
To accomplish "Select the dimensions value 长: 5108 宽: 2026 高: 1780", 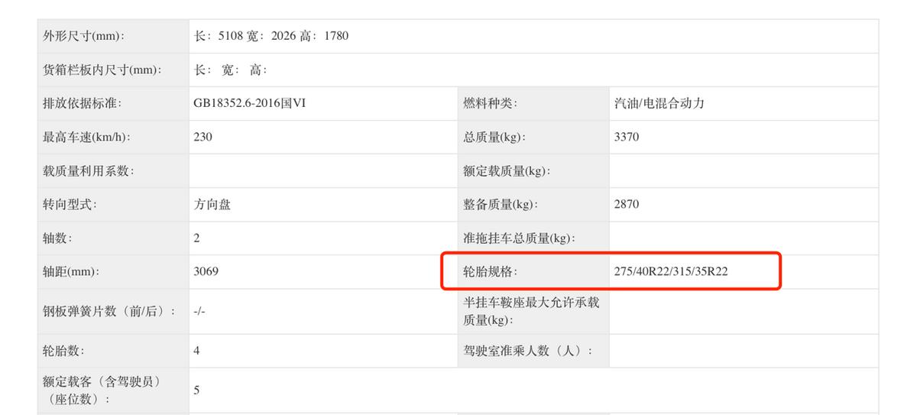I will tap(271, 36).
